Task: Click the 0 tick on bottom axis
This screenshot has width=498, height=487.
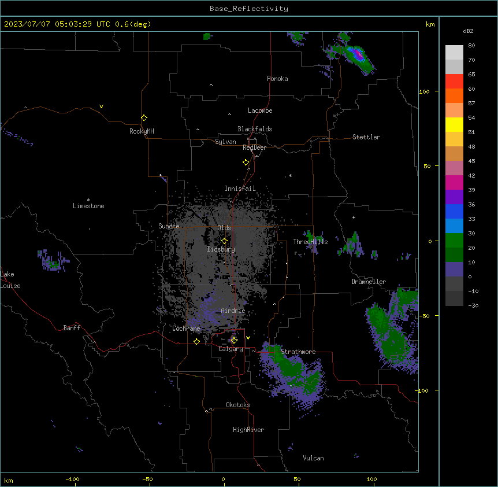Action: point(223,479)
